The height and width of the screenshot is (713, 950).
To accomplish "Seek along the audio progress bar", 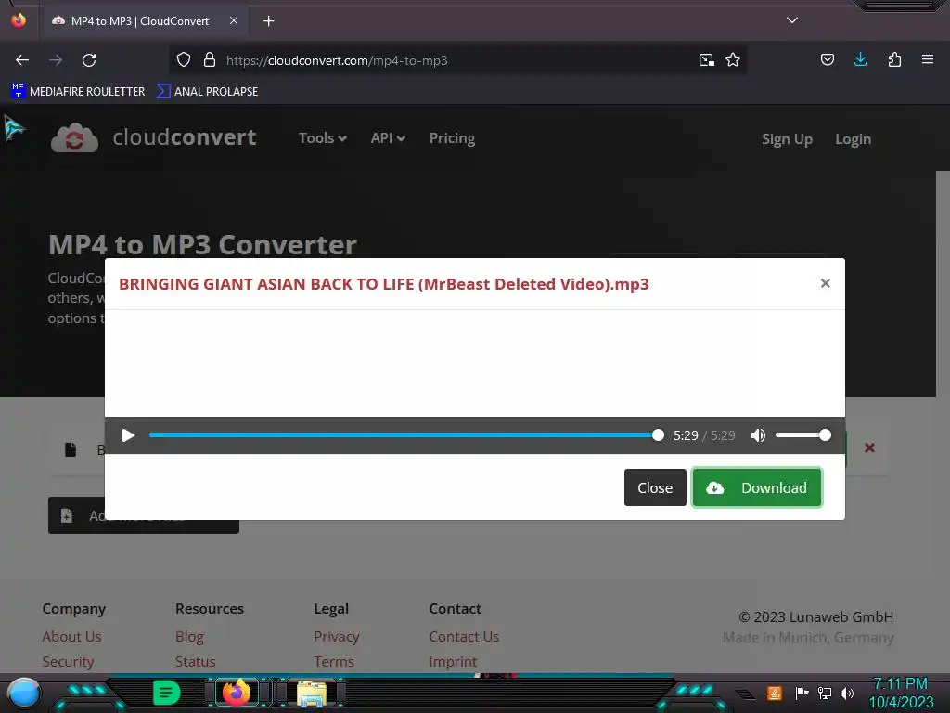I will coord(406,435).
